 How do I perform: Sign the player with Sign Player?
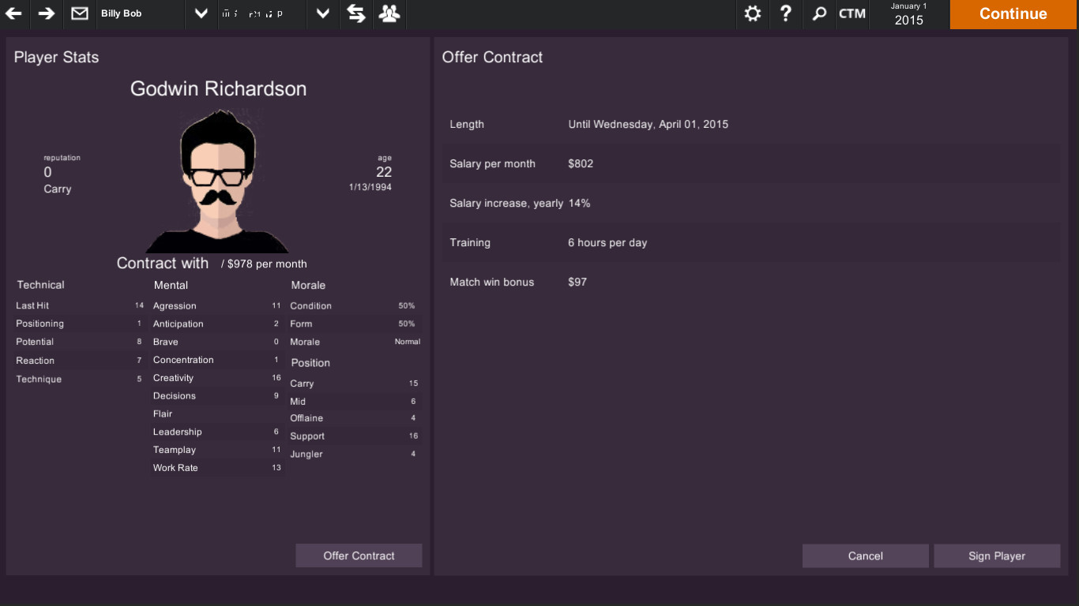997,555
